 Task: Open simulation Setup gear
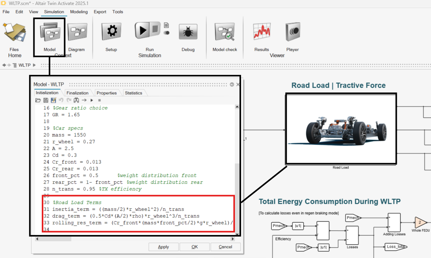112,31
